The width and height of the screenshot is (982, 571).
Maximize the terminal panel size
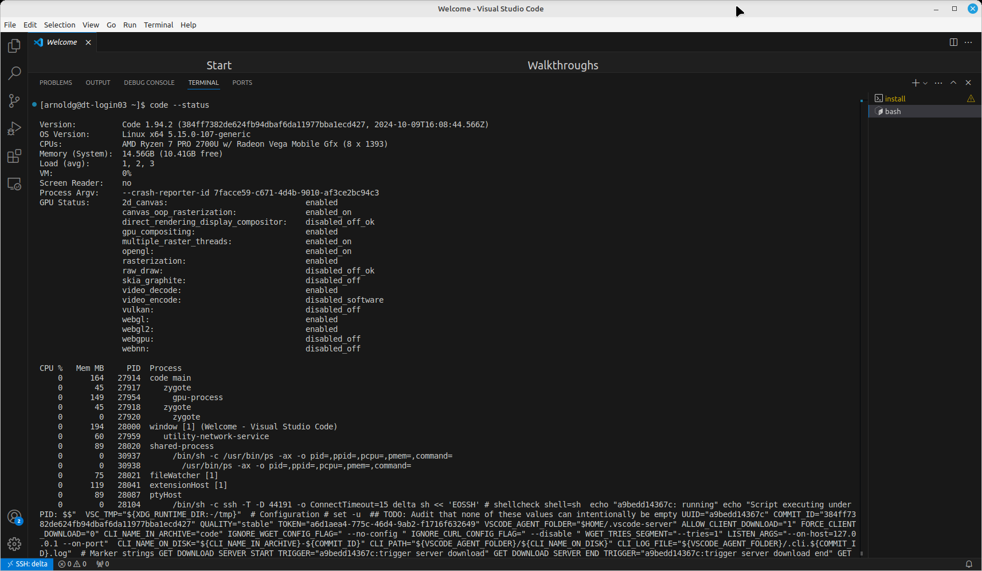(x=953, y=83)
